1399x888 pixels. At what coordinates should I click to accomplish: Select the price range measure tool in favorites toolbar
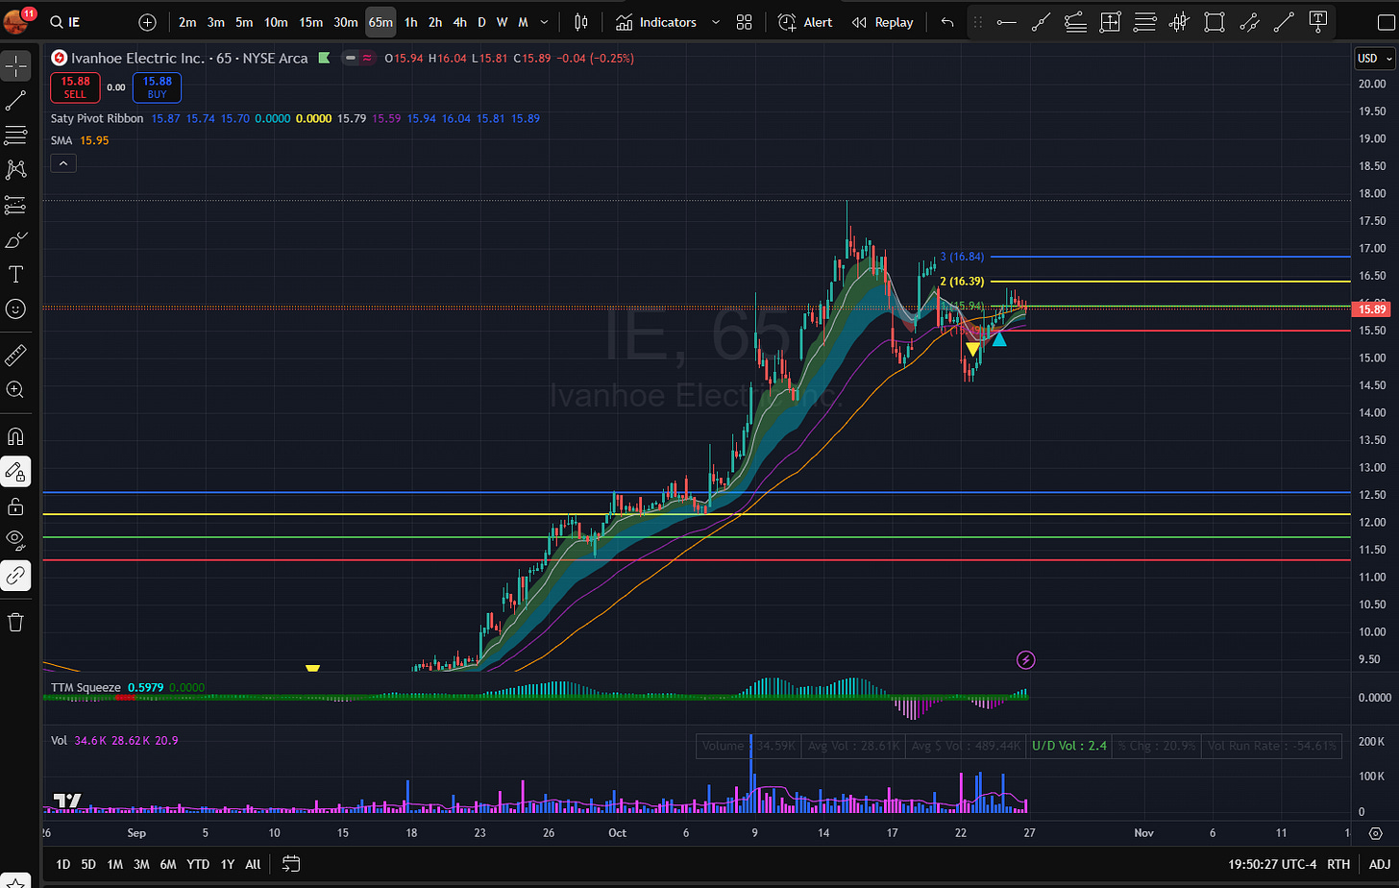click(x=1110, y=22)
